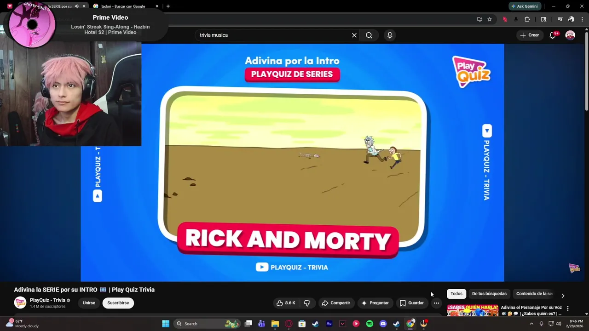
Task: Open Microsoft Teams from taskbar
Action: point(261,324)
